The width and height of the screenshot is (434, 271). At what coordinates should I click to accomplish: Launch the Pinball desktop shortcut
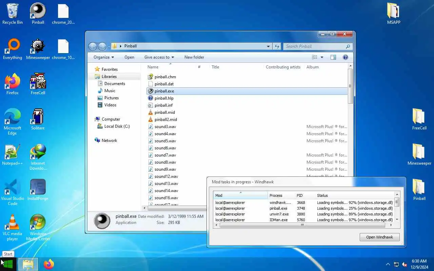tap(38, 14)
